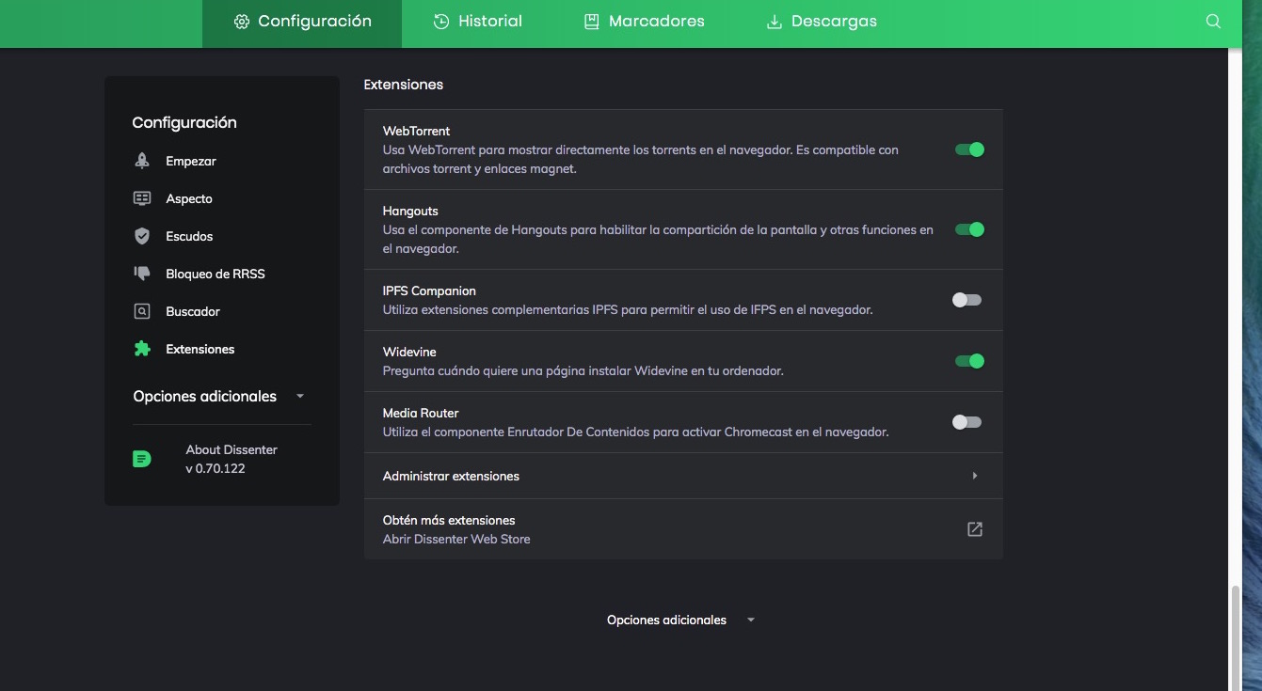
Task: Open Administrar extensiones arrow
Action: tap(975, 476)
